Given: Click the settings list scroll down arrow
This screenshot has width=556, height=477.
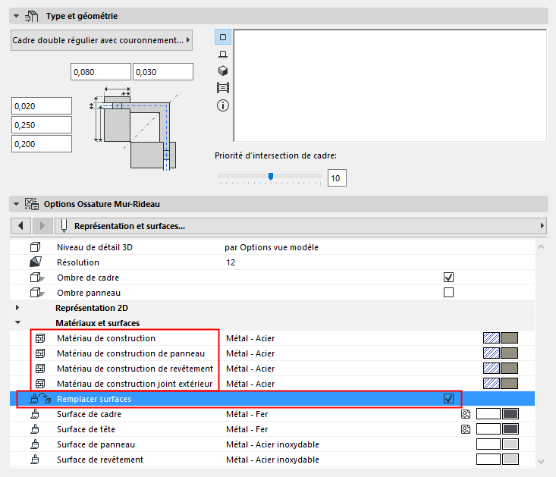Looking at the screenshot, I should pos(541,461).
